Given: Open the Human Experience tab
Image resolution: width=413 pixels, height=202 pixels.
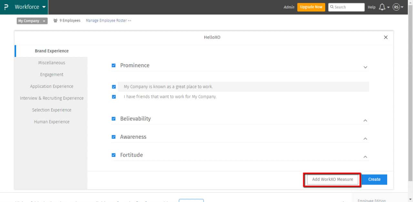Looking at the screenshot, I should click(x=52, y=122).
